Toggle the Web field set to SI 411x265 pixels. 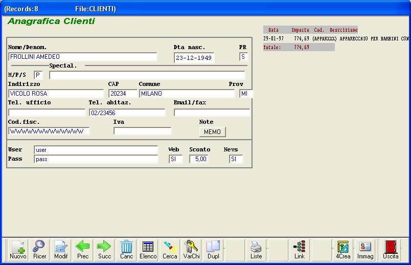point(176,159)
